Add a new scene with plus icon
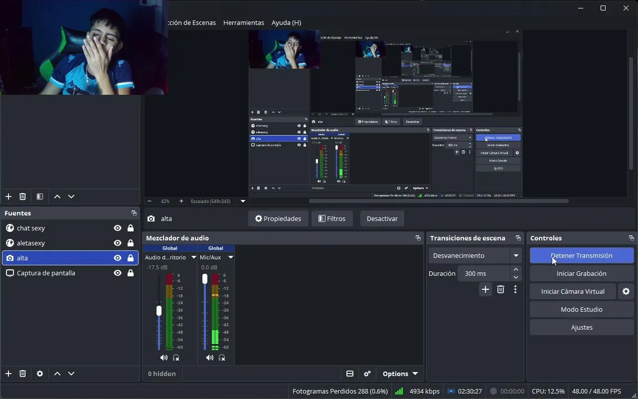This screenshot has height=399, width=638. pos(8,196)
